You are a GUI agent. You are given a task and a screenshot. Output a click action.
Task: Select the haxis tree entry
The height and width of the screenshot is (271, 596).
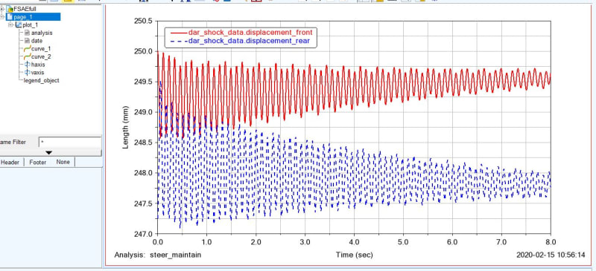click(38, 65)
